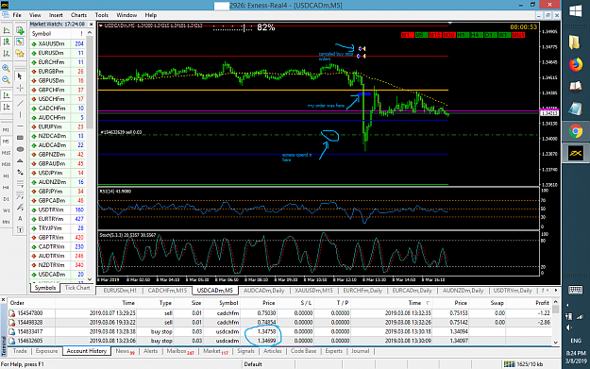Image resolution: width=590 pixels, height=369 pixels.
Task: Open Windows Start button
Action: point(575,11)
